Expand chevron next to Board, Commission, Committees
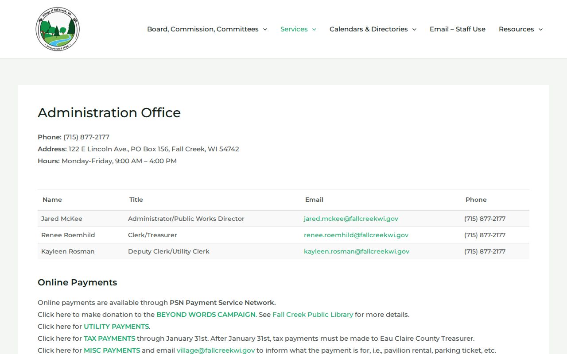 click(265, 29)
